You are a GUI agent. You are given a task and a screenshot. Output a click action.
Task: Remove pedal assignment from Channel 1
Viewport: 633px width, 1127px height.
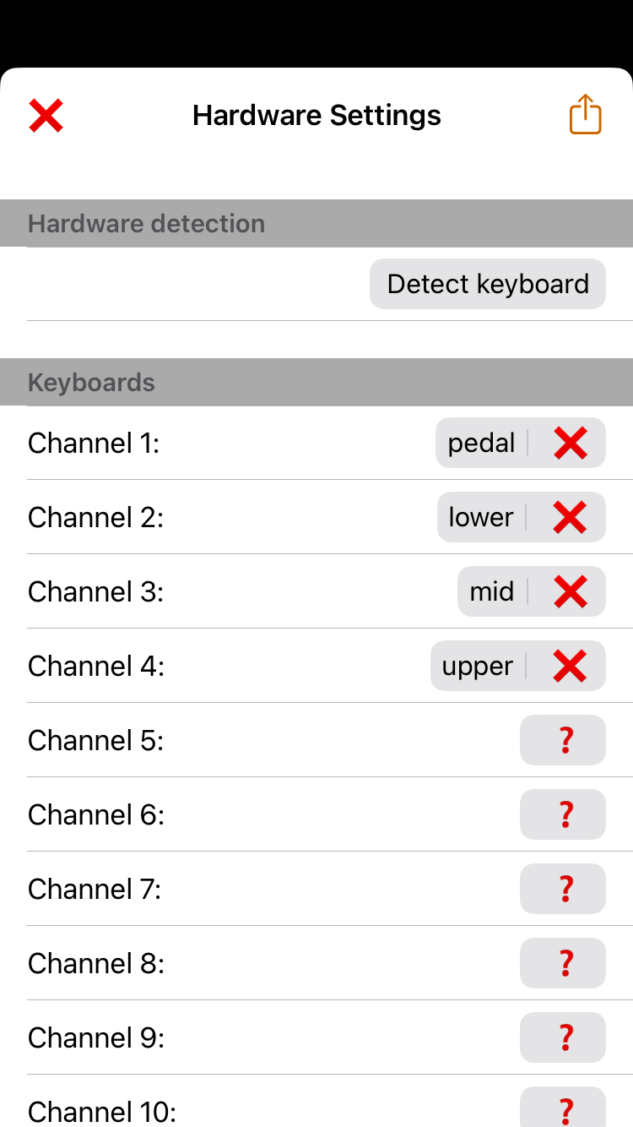(x=571, y=443)
